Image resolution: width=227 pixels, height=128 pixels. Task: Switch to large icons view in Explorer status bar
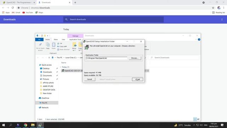[x=198, y=119]
